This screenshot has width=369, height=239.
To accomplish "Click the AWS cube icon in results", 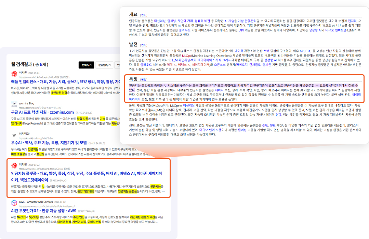I will (x=14, y=203).
